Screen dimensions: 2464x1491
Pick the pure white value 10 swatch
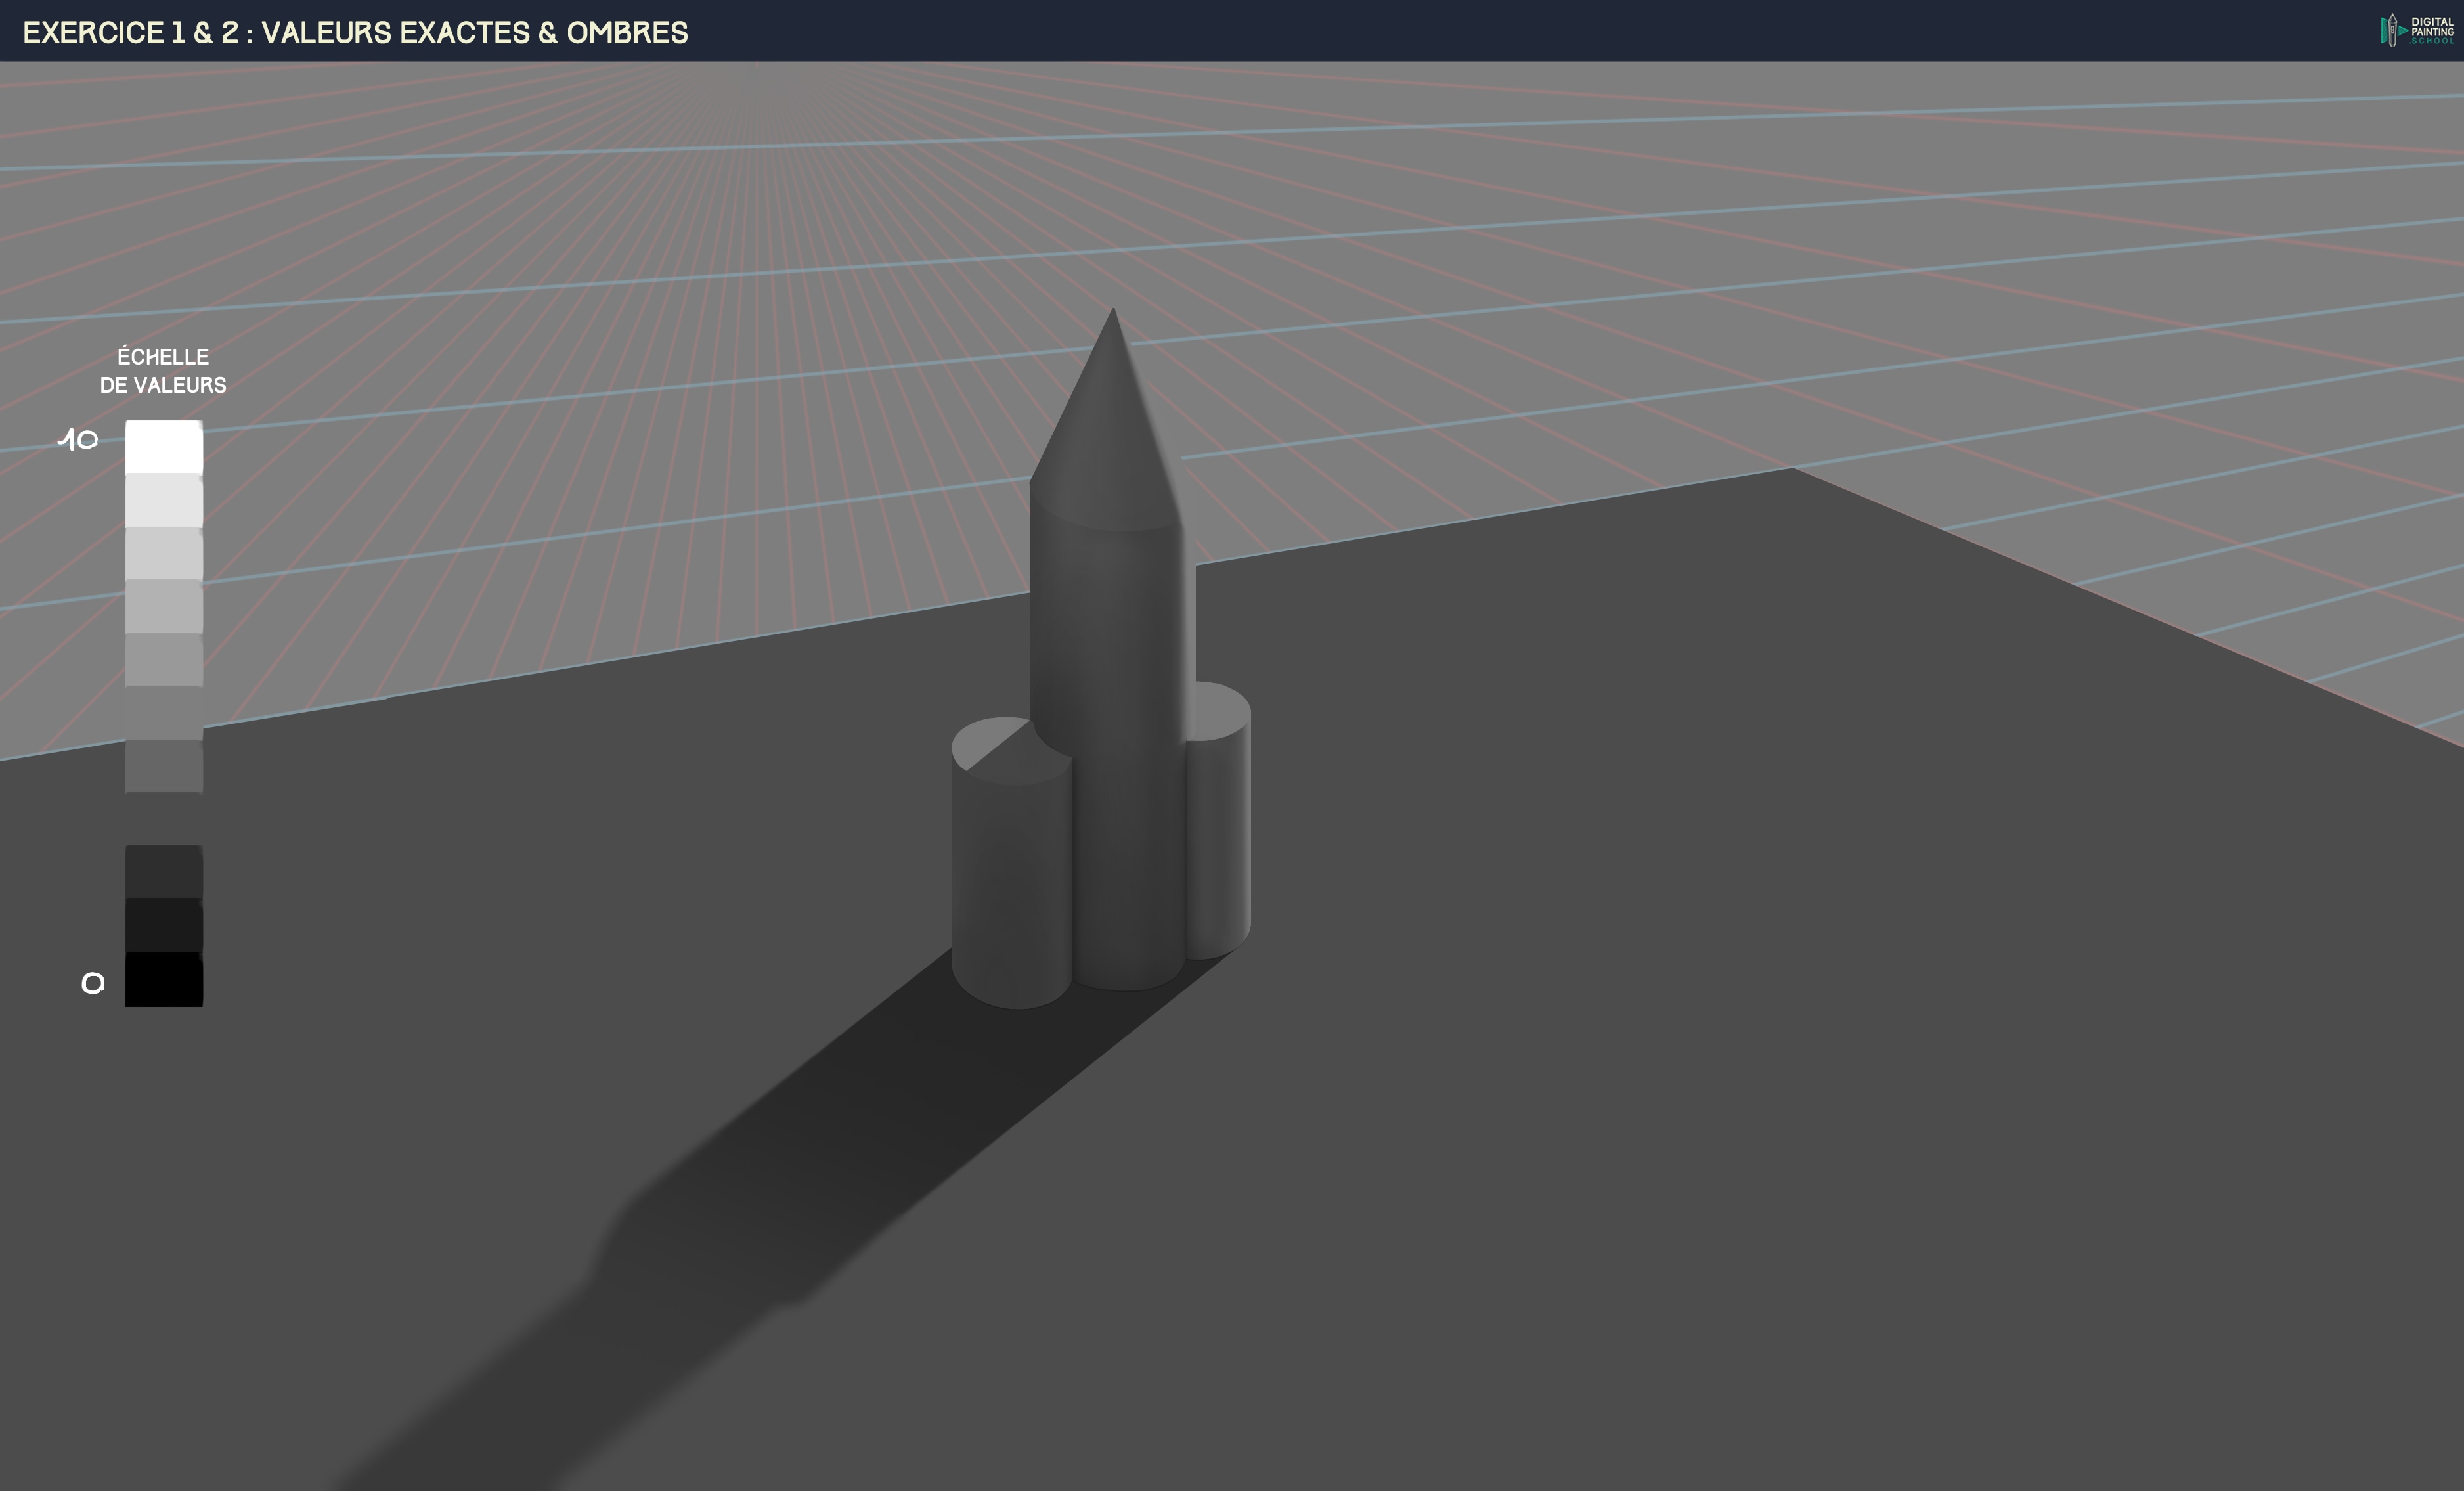coord(164,446)
